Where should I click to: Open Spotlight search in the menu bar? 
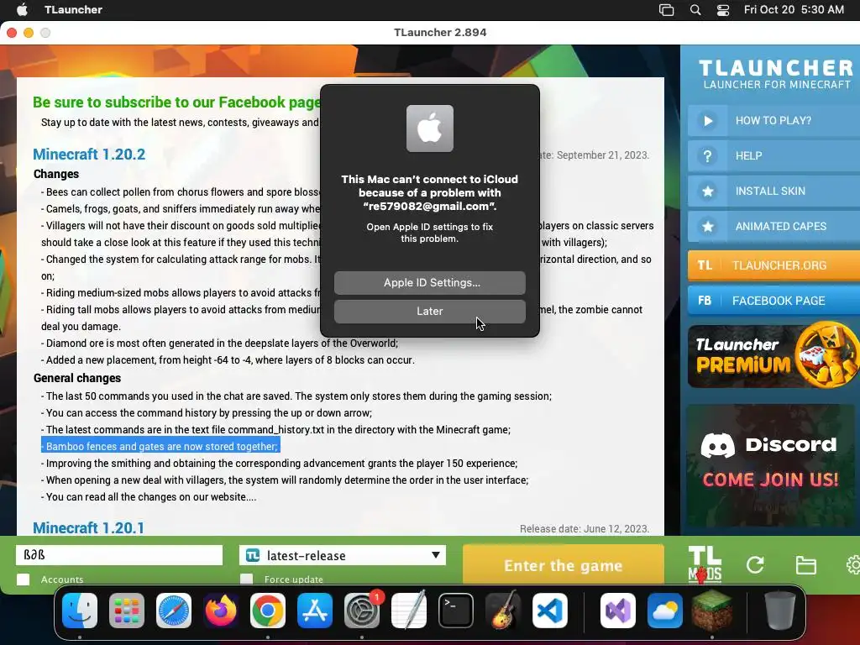(x=695, y=9)
